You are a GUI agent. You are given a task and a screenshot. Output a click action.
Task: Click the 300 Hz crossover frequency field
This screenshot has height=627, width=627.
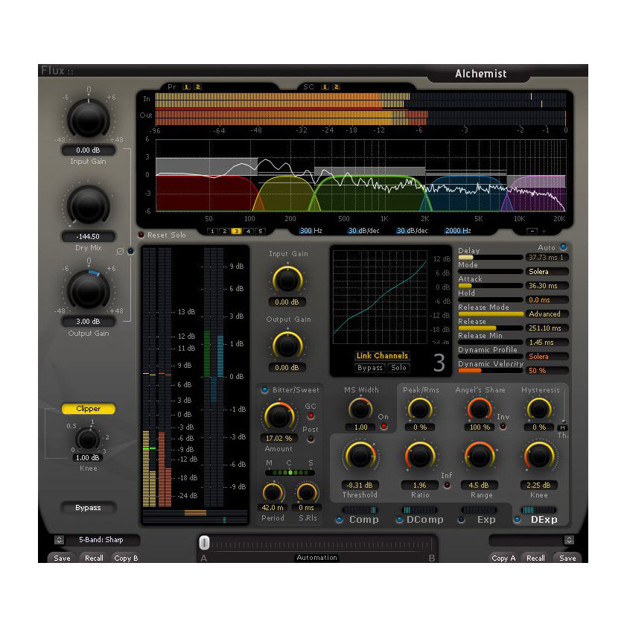[306, 231]
